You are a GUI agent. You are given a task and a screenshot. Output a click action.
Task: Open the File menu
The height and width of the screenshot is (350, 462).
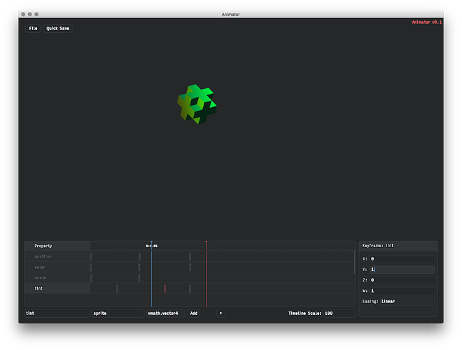[x=33, y=29]
